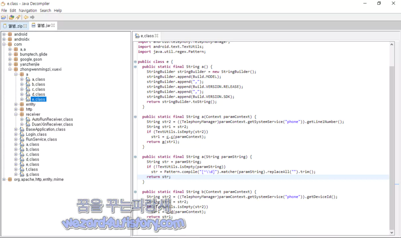The image size is (401, 238).
Task: Click the google.gson package icon
Action: click(x=16, y=59)
